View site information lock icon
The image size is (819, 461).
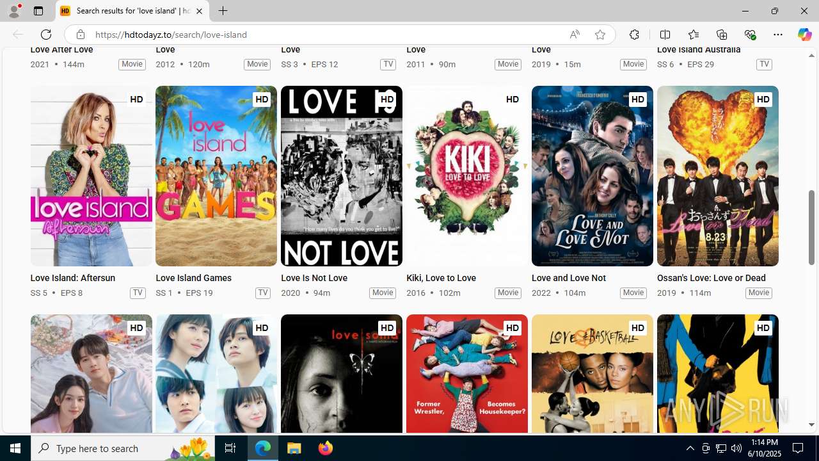tap(80, 35)
